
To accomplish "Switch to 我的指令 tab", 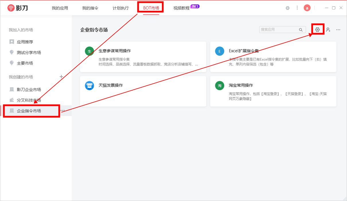I will [90, 8].
